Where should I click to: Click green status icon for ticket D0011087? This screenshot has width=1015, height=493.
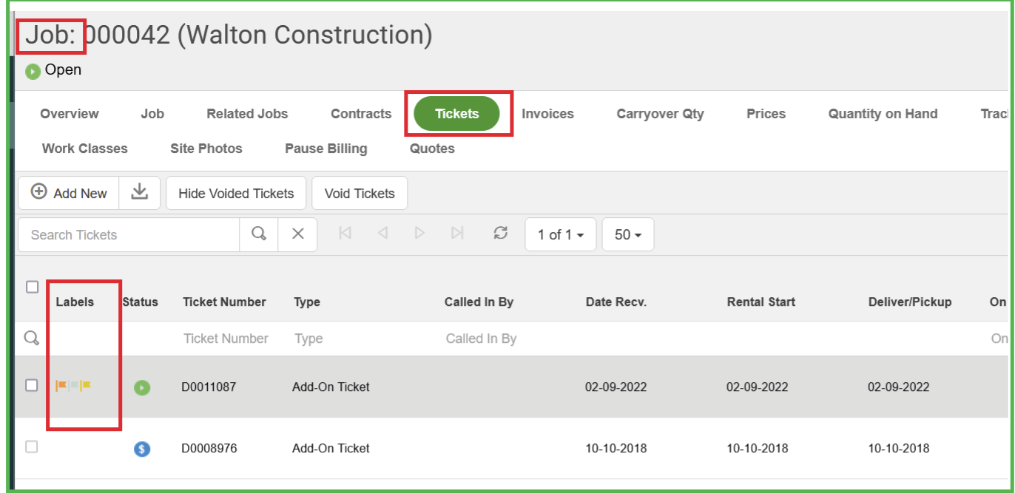coord(142,387)
